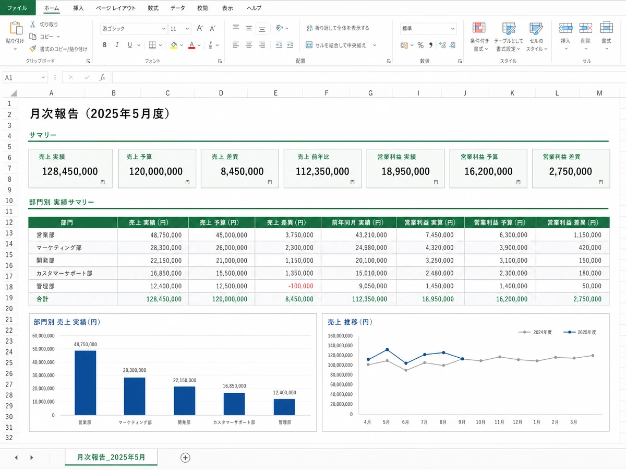Click the text orientation icon
This screenshot has width=626, height=470.
(x=280, y=28)
